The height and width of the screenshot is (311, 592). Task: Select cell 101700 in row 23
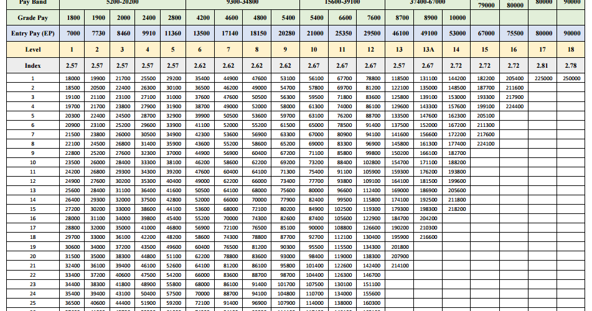coord(286,284)
